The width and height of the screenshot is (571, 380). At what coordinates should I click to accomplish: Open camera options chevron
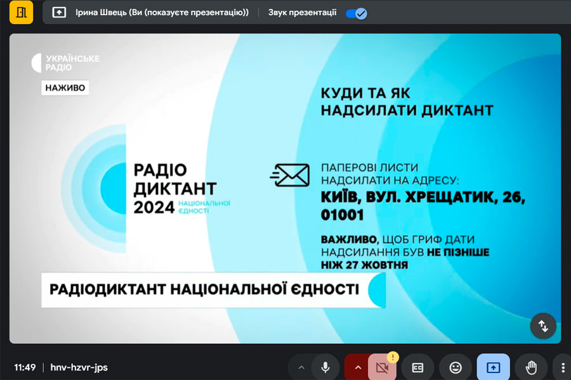[x=357, y=367]
